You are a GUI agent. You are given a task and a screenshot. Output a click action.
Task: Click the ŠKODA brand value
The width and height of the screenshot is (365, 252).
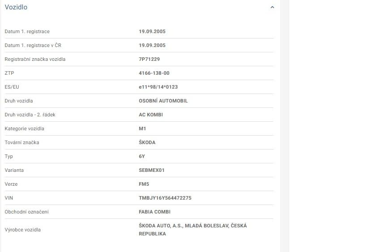[147, 142]
